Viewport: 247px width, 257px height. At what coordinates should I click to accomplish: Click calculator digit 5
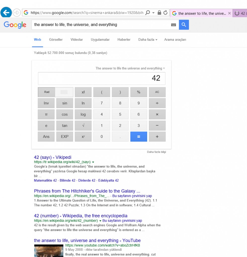[120, 114]
